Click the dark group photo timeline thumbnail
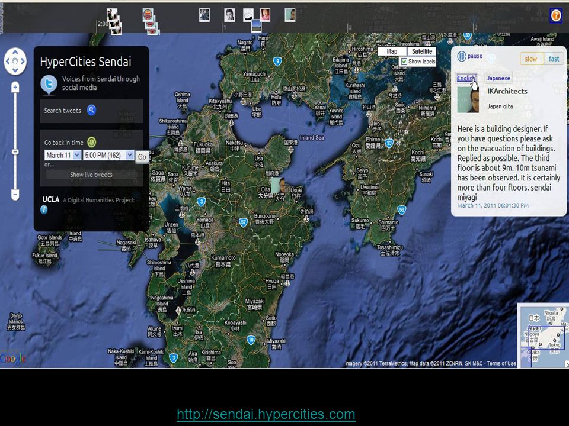Viewport: 569px width, 426px height. coord(204,15)
